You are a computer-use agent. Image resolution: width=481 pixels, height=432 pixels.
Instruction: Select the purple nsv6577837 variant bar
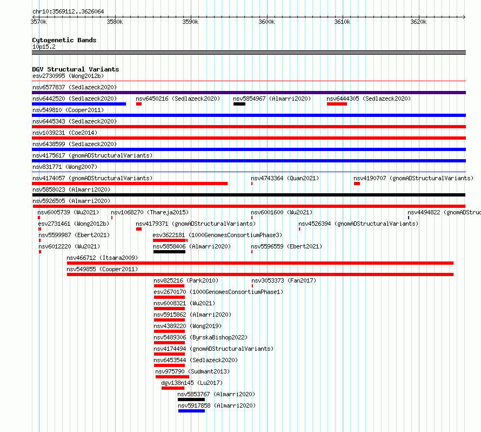coord(249,93)
